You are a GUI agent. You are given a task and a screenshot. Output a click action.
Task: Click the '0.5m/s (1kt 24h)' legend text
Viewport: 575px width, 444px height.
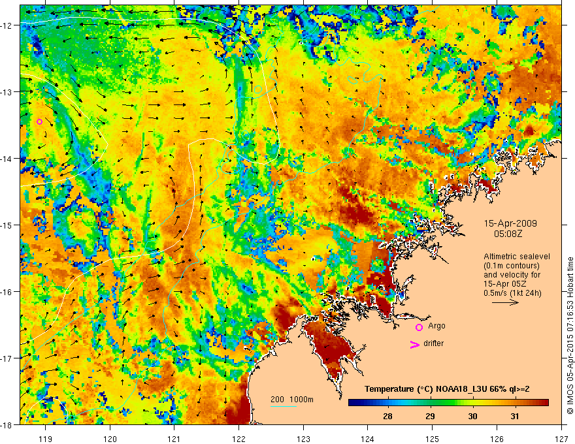[512, 293]
